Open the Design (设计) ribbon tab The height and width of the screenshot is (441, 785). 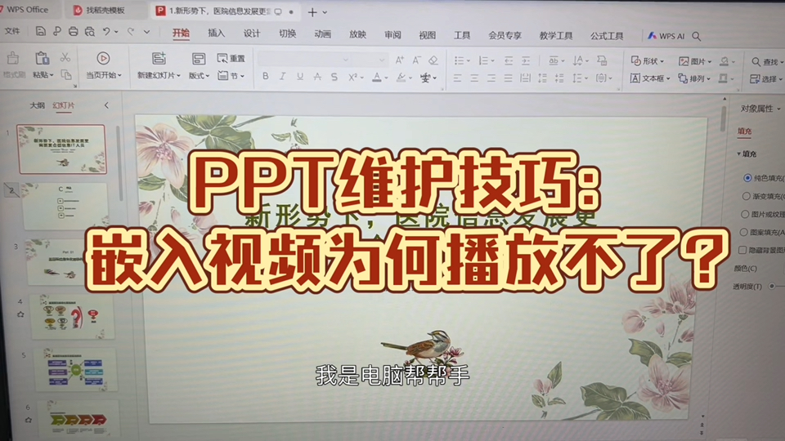[252, 33]
